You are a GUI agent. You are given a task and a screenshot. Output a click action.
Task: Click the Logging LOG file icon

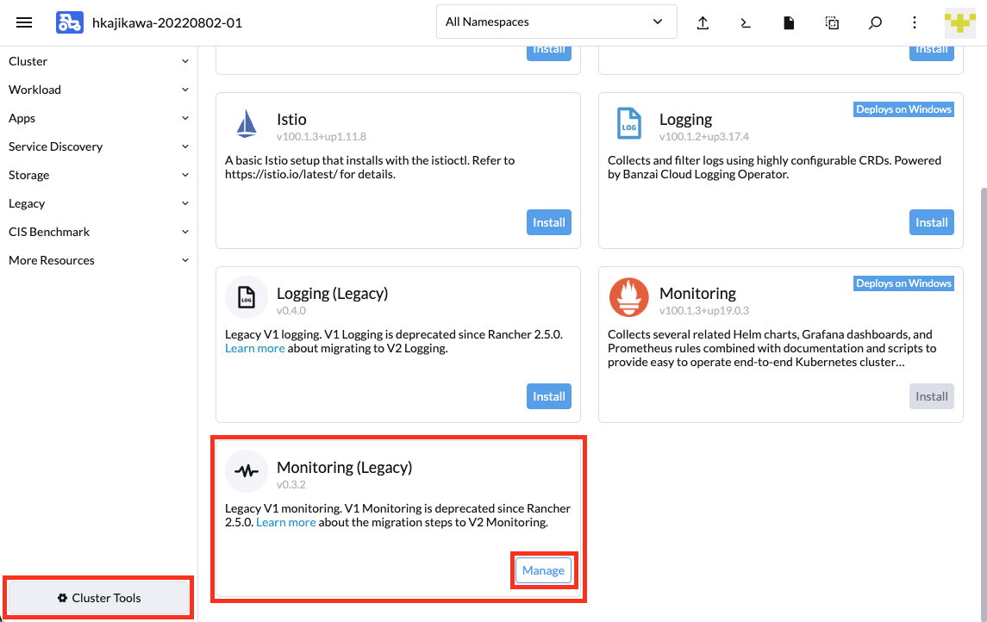click(628, 123)
